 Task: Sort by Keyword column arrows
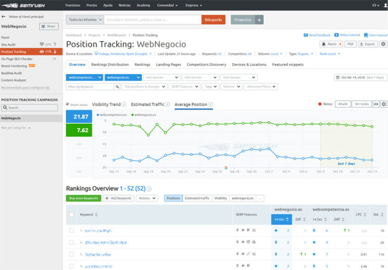point(96,214)
